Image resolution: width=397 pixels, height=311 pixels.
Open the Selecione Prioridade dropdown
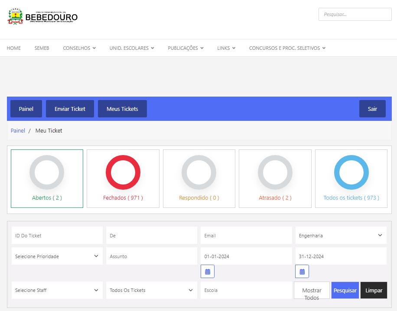pyautogui.click(x=57, y=256)
